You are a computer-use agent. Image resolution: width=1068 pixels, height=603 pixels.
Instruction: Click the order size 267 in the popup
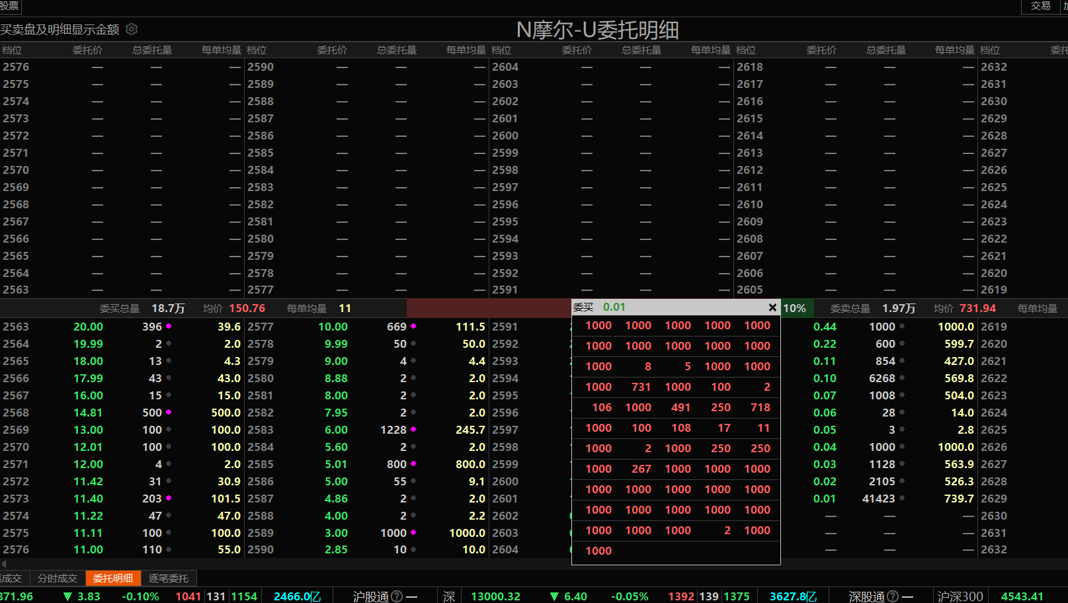(x=641, y=469)
